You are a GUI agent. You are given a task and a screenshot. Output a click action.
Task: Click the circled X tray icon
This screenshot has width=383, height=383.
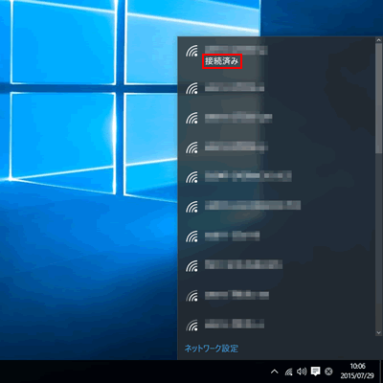tap(328, 372)
